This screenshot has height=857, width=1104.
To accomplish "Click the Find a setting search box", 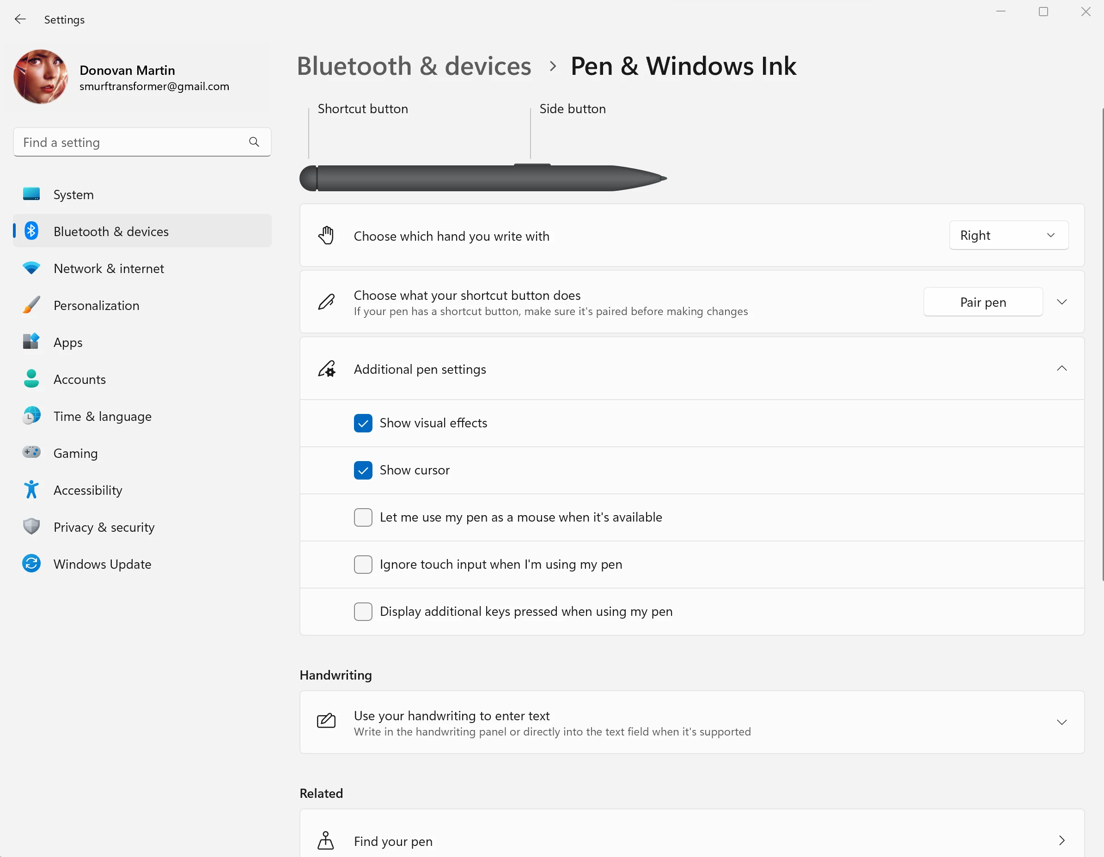I will [131, 142].
